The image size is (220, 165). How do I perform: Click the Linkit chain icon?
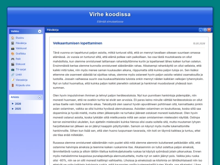pyautogui.click(x=13, y=75)
